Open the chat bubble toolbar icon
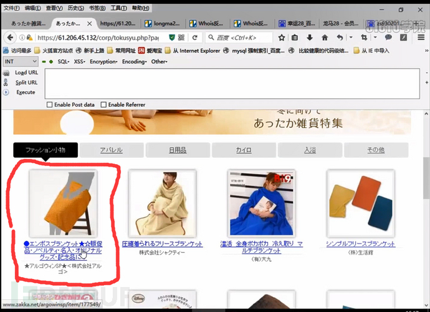 (388, 37)
